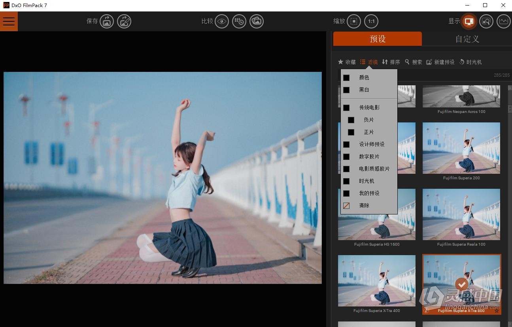
Task: Check the 负片 filter checkbox
Action: [351, 120]
